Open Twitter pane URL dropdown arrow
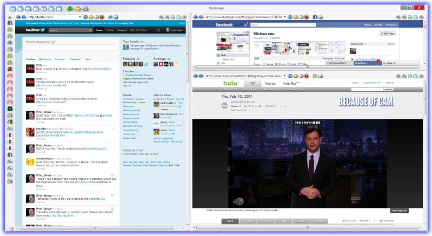Screen dimensions: 432x236 coord(80,17)
